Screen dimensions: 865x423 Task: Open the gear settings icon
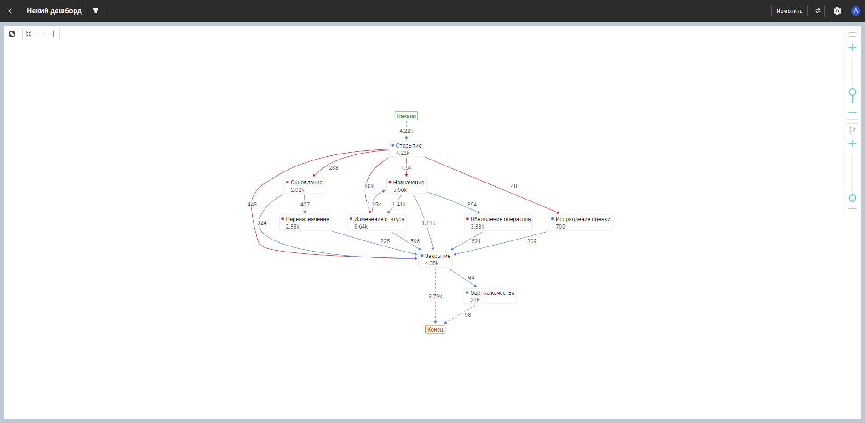[x=837, y=11]
